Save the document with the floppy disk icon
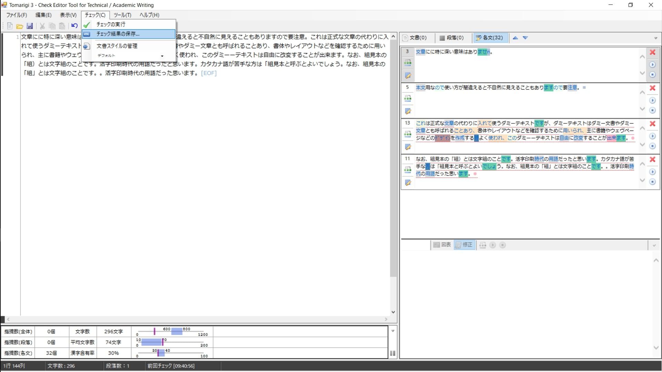 pos(30,26)
